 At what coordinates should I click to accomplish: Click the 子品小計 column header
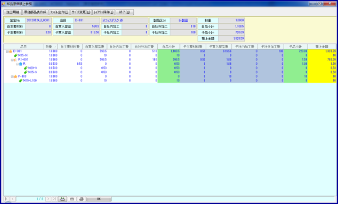pyautogui.click(x=296, y=47)
